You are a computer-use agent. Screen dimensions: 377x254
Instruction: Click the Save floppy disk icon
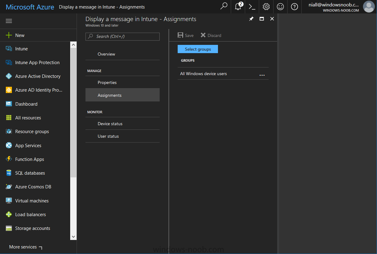click(x=180, y=35)
